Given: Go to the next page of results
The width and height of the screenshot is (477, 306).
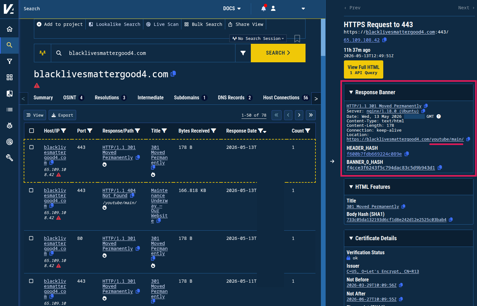Looking at the screenshot, I should coord(299,115).
